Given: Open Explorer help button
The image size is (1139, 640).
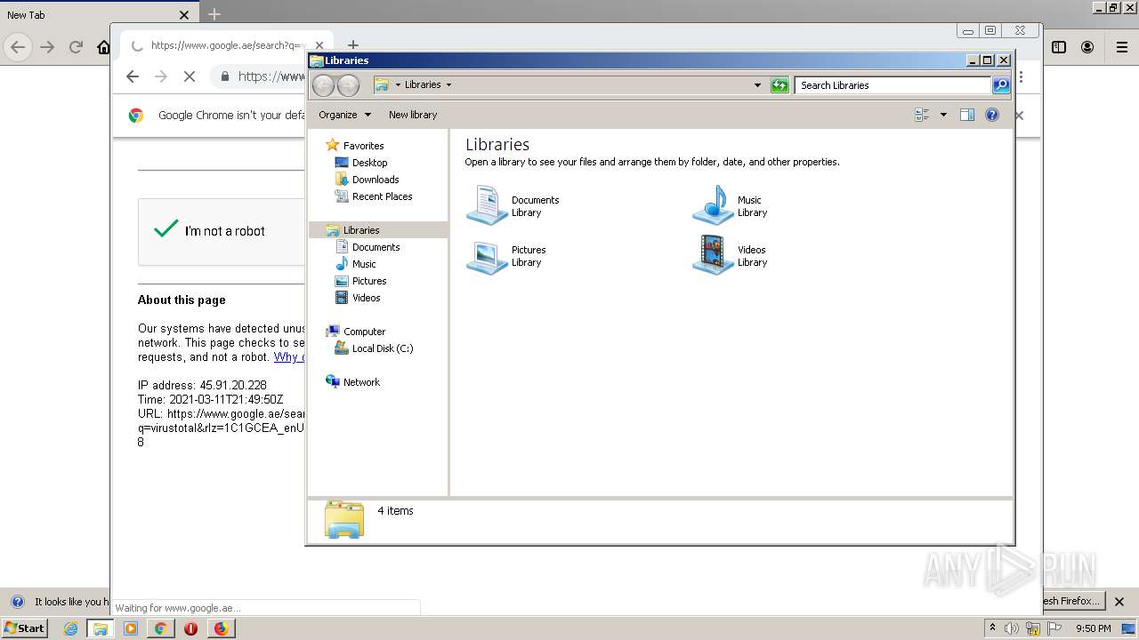Looking at the screenshot, I should pyautogui.click(x=992, y=115).
